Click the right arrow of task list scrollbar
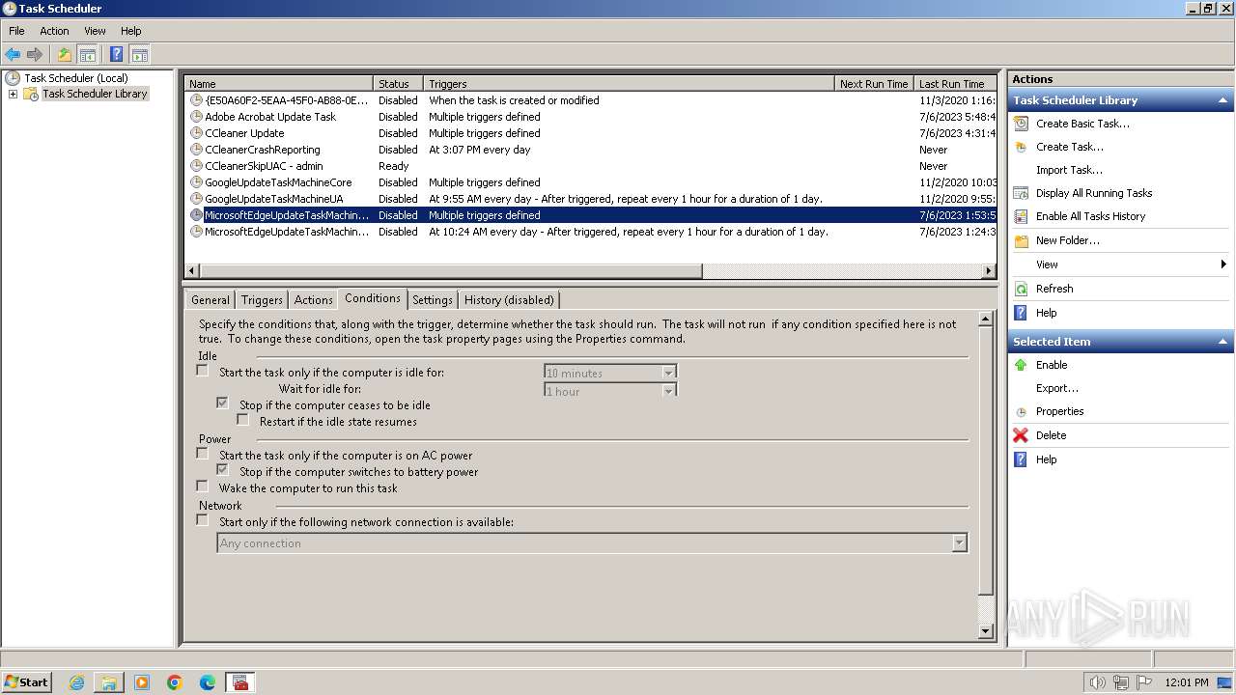Screen dimensions: 1236x695 click(x=989, y=271)
